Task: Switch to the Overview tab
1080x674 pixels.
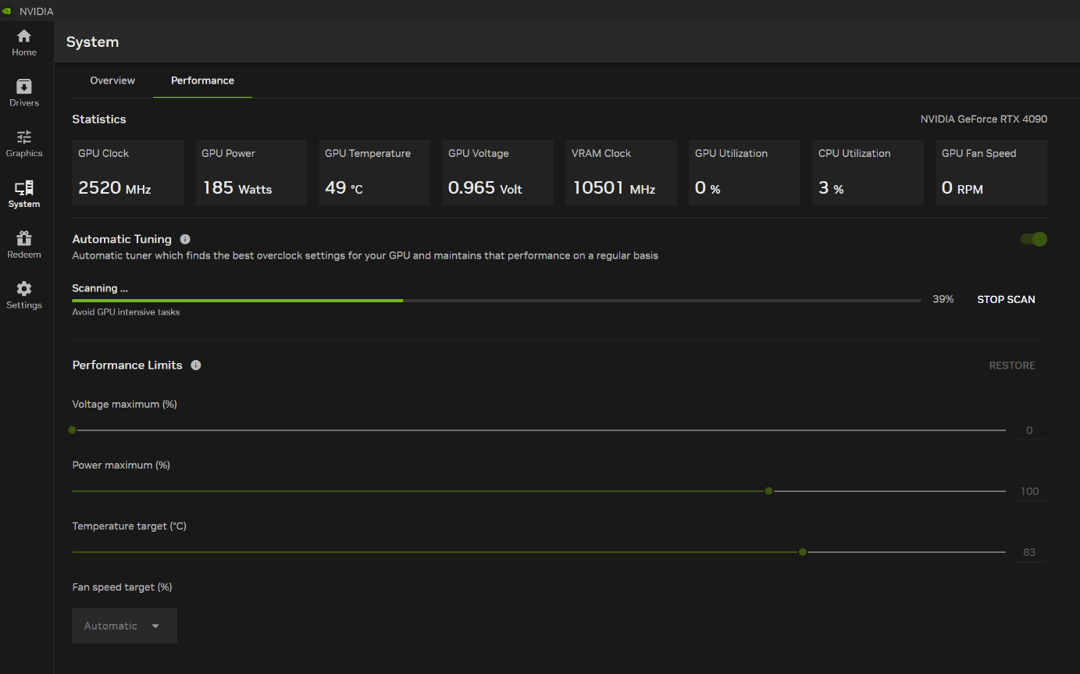Action: pos(112,80)
